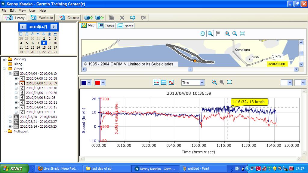Select April 6 in the calendar
This screenshot has width=308, height=173.
click(32, 43)
